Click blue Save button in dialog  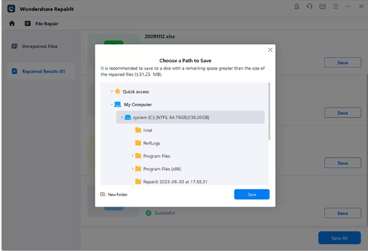coord(252,194)
